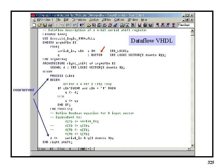Click the 'PROCESS (clk)' code line
The image size is (224, 168).
[x=62, y=76]
